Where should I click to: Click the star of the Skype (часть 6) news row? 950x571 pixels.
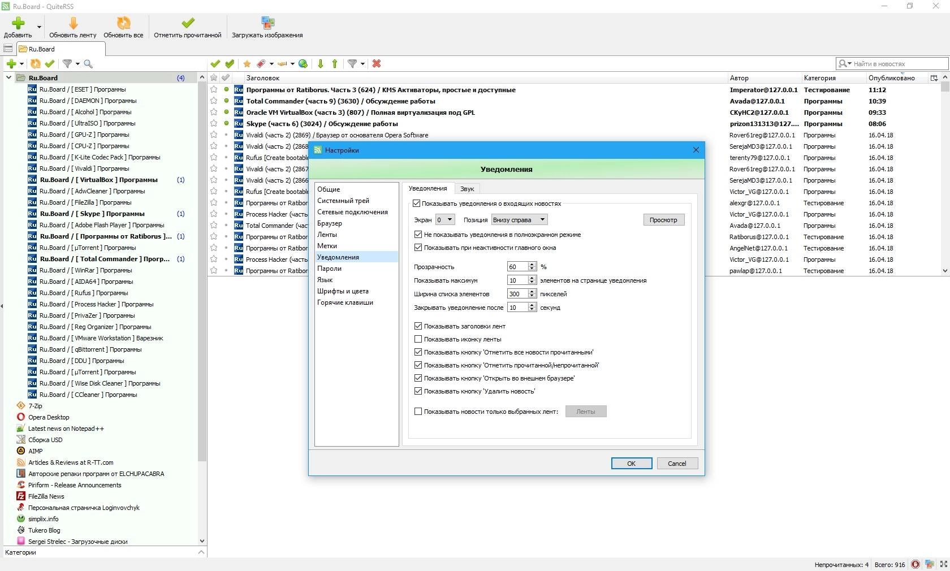pos(214,123)
